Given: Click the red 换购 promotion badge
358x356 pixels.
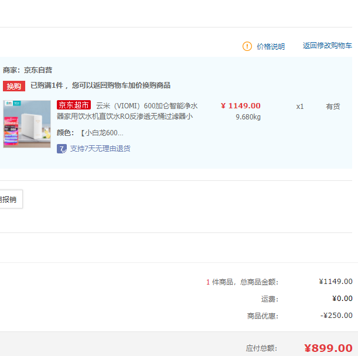Looking at the screenshot, I should (14, 86).
